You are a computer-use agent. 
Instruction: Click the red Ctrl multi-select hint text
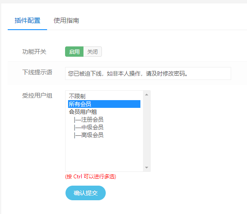pyautogui.click(x=91, y=177)
